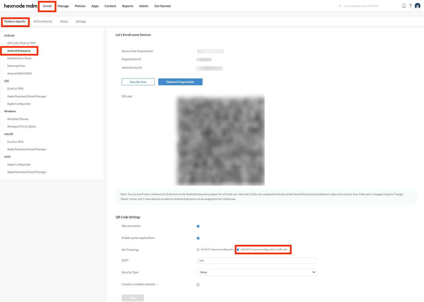Switch to Status tab

tap(64, 22)
